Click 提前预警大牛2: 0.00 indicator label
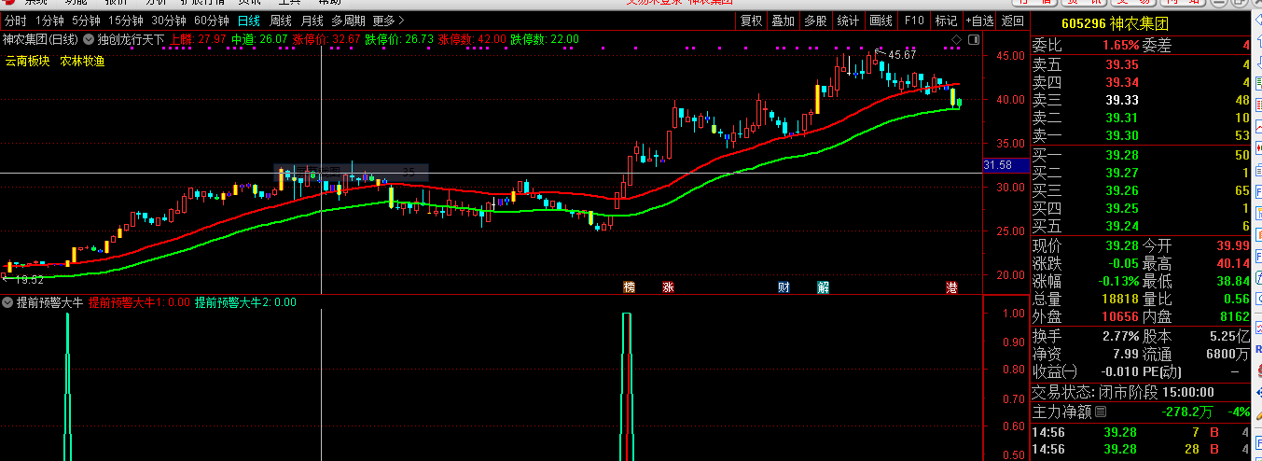Screen dimensions: 1262x461 coord(246,302)
